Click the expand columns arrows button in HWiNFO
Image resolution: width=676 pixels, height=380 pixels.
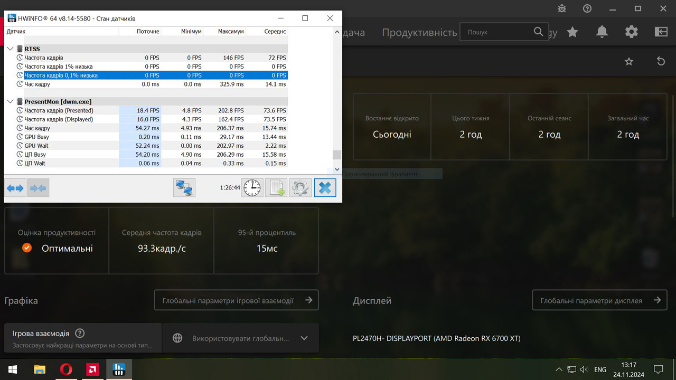[15, 188]
